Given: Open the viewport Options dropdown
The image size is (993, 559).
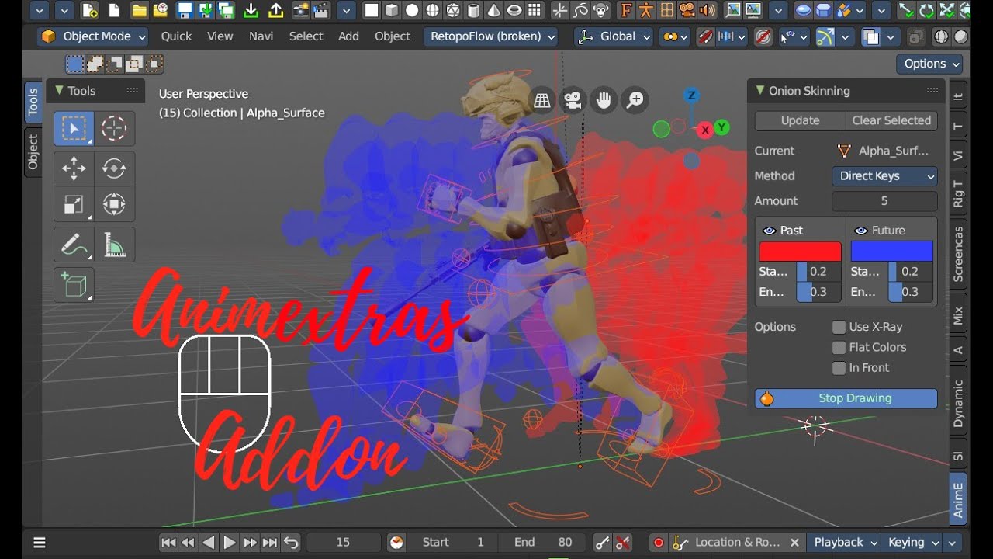Looking at the screenshot, I should (x=930, y=64).
